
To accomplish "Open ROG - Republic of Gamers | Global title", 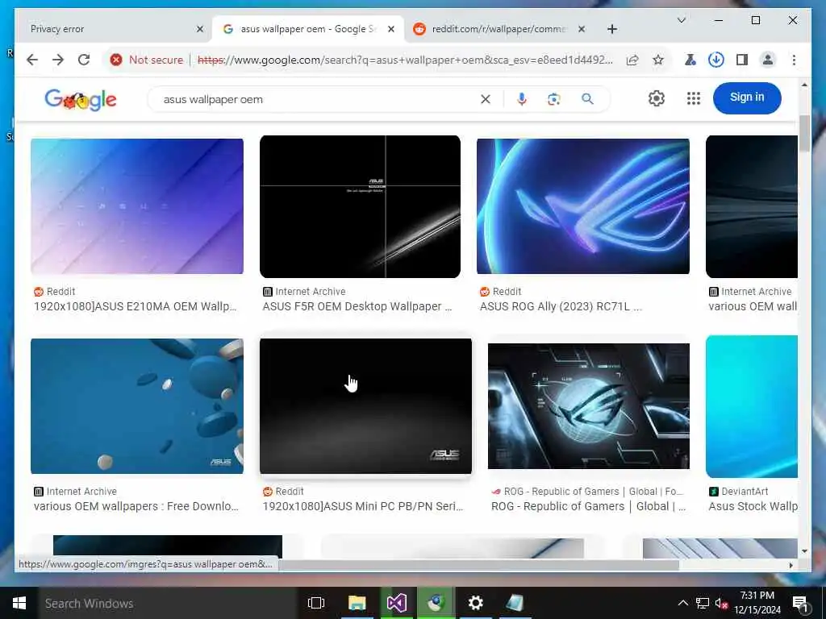I will (588, 506).
